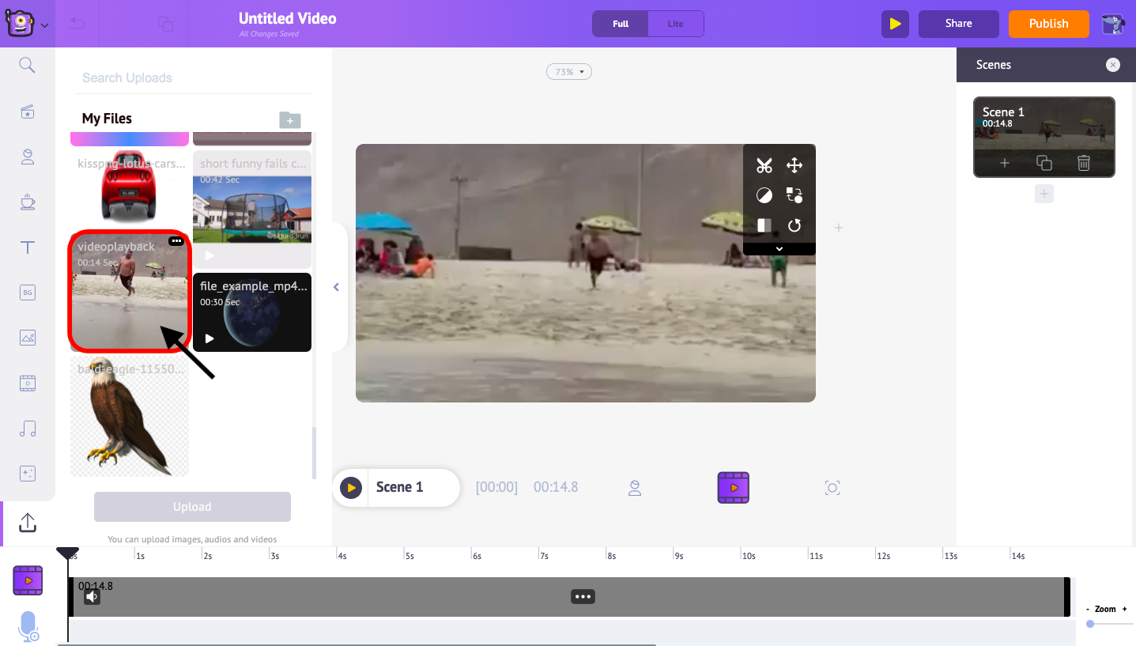Screen dimensions: 1136x646
Task: Open the timeline clip three-dot menu
Action: 583,597
